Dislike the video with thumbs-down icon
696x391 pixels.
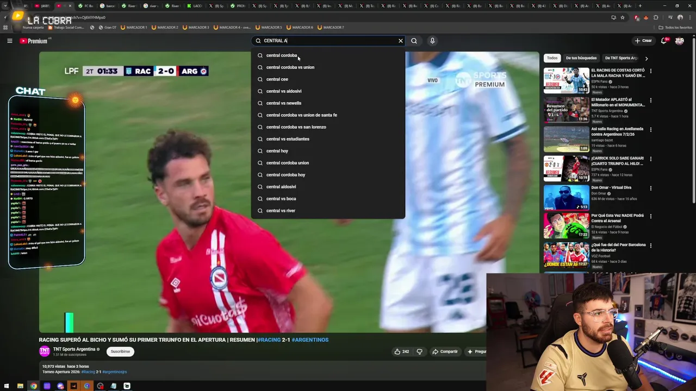click(419, 351)
